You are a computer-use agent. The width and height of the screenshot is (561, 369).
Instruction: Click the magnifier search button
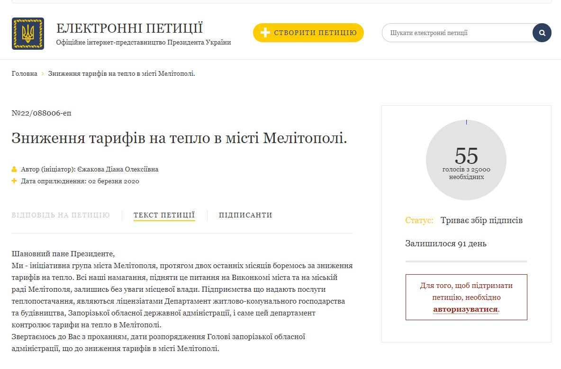point(542,33)
